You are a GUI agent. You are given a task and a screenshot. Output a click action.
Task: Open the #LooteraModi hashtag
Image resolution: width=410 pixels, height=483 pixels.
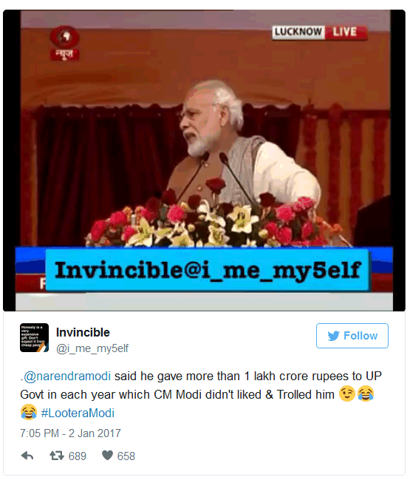78,413
